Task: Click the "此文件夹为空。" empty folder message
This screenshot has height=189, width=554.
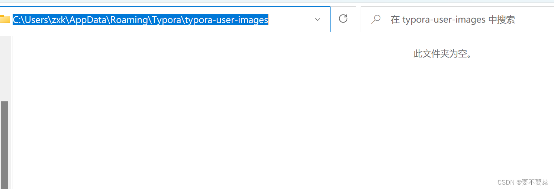Action: (x=442, y=54)
